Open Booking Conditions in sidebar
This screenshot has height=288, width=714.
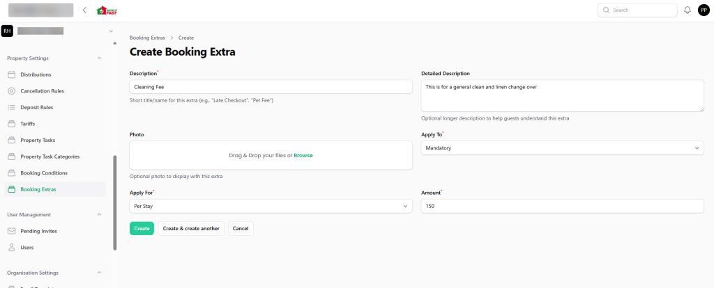pos(44,173)
